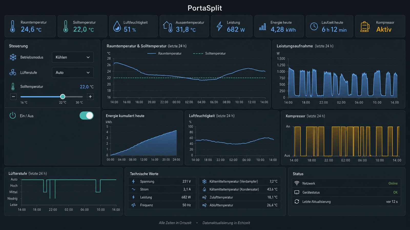Click the Laufzeit heute clock icon
Screen dimensions: 410x230
coord(314,26)
